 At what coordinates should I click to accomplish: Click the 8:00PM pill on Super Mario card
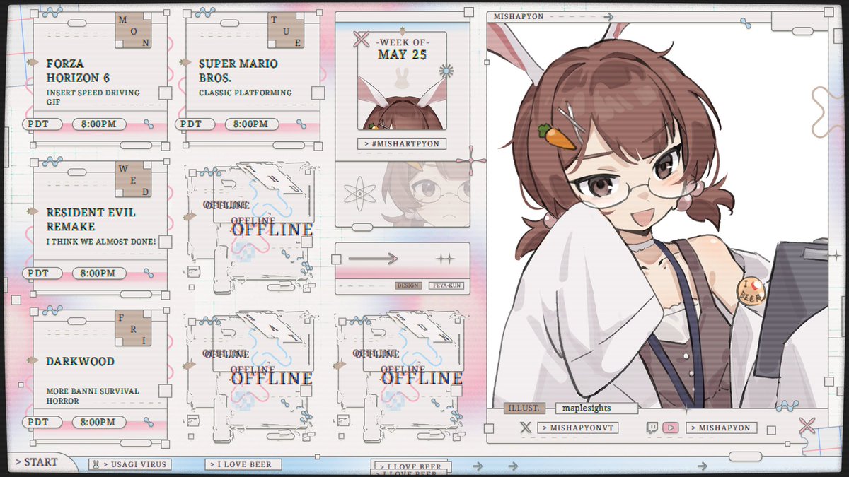(x=252, y=124)
